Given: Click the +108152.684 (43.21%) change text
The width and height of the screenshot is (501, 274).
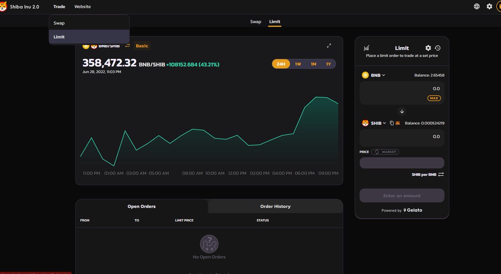Looking at the screenshot, I should (192, 65).
